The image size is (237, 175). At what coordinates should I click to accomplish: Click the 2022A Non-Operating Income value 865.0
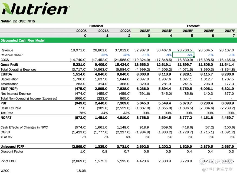point(124,99)
